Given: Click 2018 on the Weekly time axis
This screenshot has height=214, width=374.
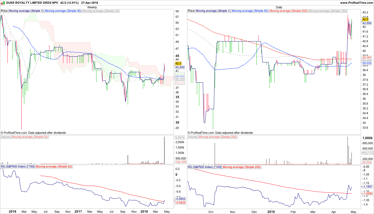Looking at the screenshot, I should tap(144, 212).
